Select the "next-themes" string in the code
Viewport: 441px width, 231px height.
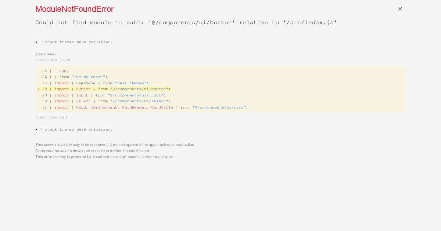[x=131, y=83]
